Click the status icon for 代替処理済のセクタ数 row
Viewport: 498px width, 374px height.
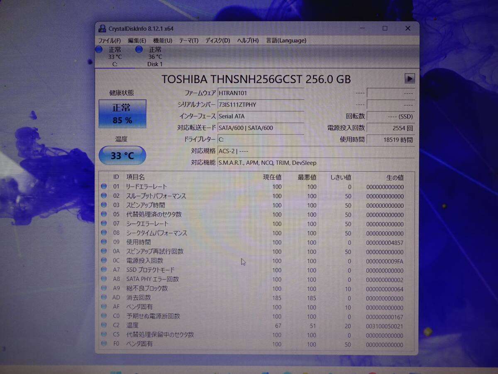[104, 214]
